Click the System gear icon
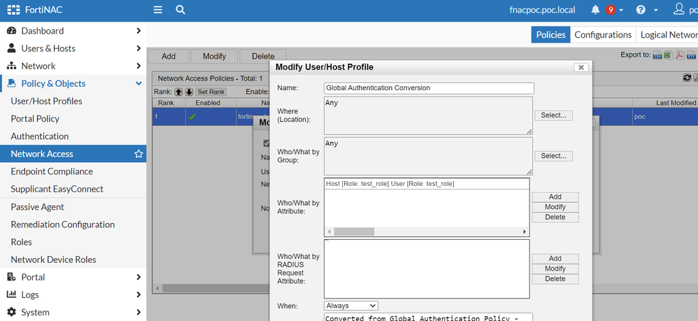This screenshot has width=698, height=321. tap(12, 312)
